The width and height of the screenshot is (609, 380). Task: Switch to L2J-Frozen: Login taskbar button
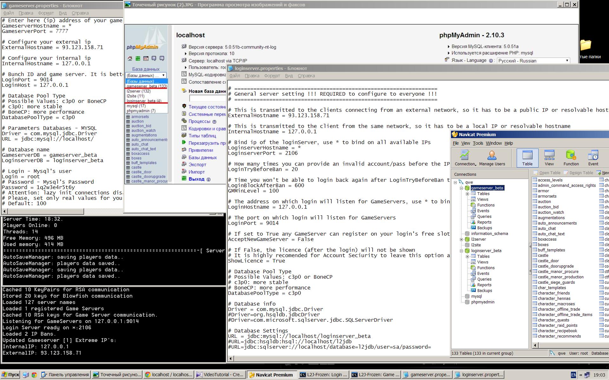pos(324,375)
